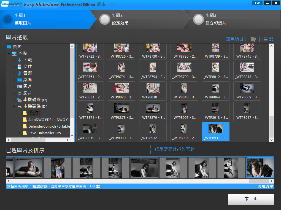Select AutoDWG PDF to DWG folder

pyautogui.click(x=46, y=120)
